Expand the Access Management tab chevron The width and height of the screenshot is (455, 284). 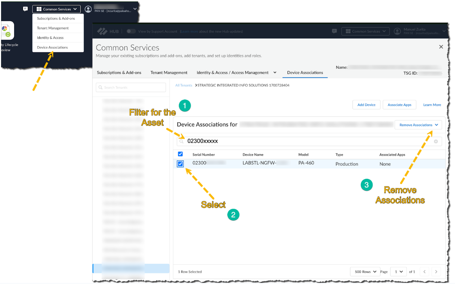pyautogui.click(x=275, y=72)
